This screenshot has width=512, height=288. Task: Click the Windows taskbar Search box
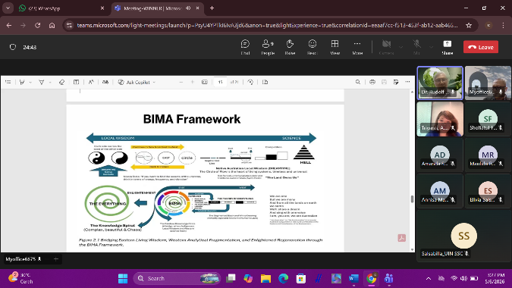tap(177, 278)
